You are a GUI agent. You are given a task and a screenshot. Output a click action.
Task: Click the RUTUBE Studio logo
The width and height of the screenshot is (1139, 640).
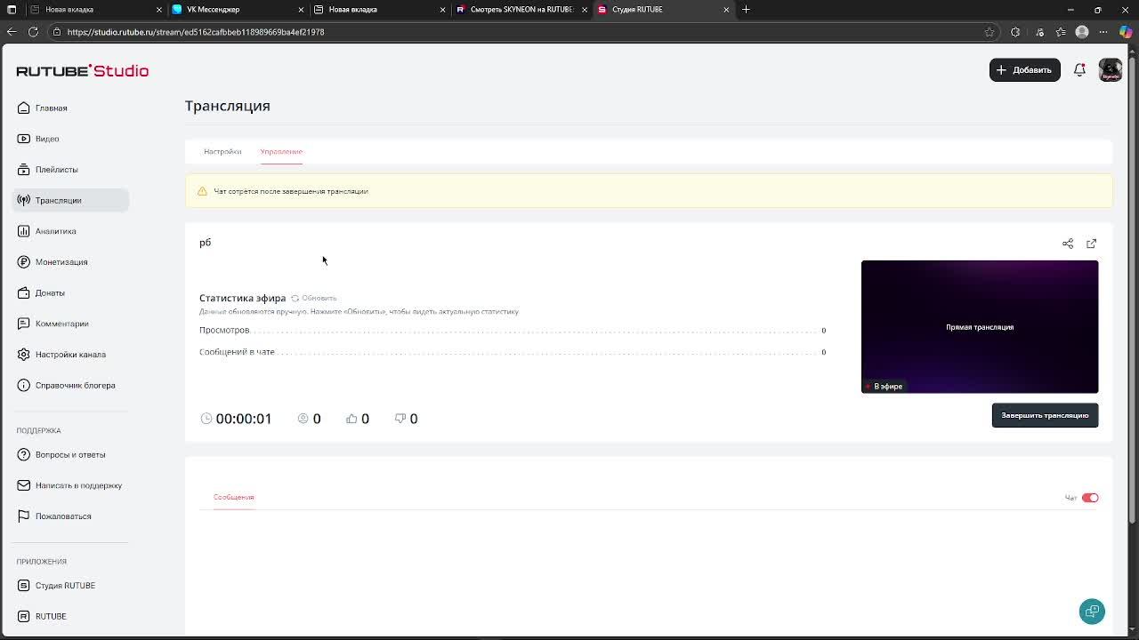(x=83, y=71)
